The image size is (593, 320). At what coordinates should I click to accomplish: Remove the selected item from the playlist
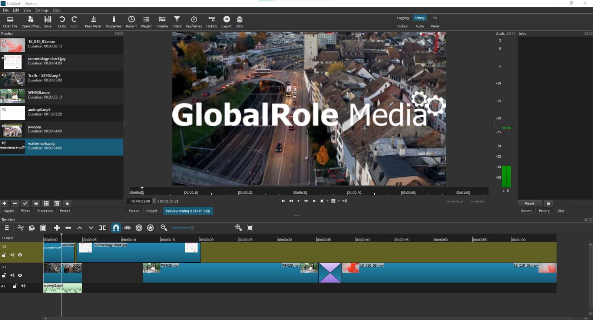click(15, 203)
